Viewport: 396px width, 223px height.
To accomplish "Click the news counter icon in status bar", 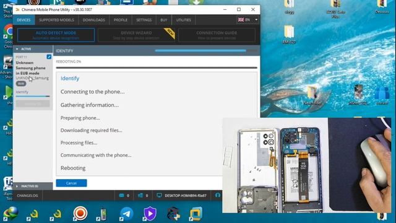I will 140,196.
